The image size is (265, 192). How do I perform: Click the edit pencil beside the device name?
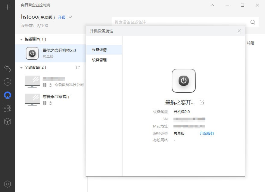pos(201,102)
